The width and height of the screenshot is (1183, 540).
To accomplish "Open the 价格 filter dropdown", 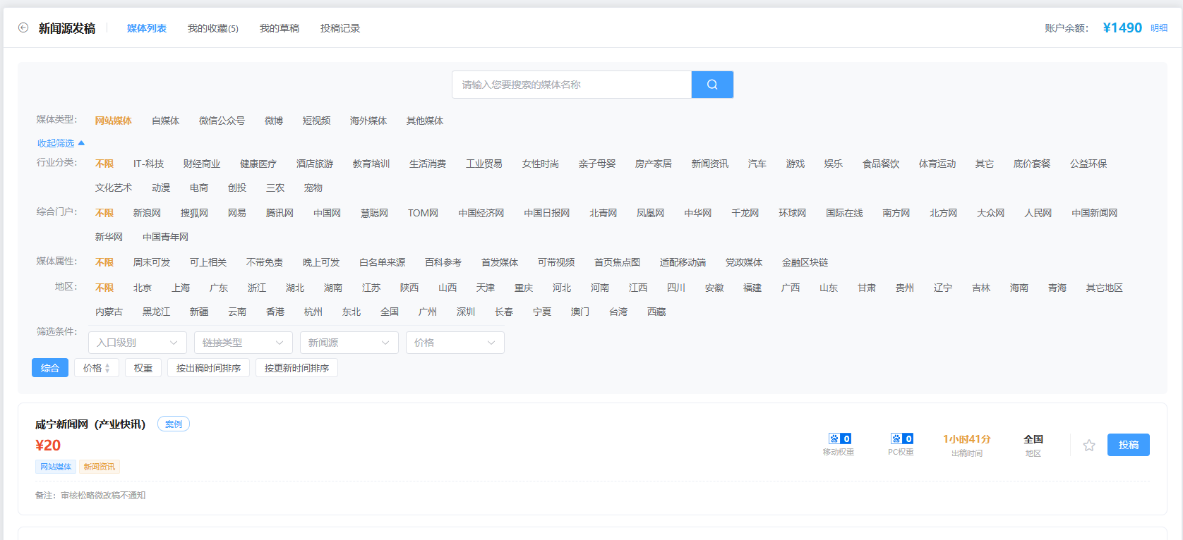I will pyautogui.click(x=455, y=343).
